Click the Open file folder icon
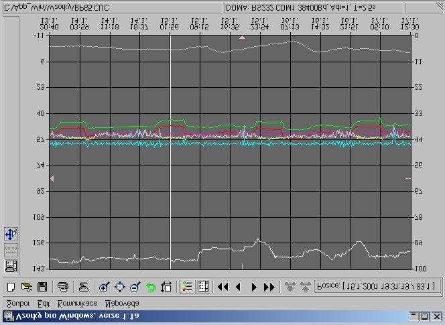The height and width of the screenshot is (325, 445). (x=26, y=287)
